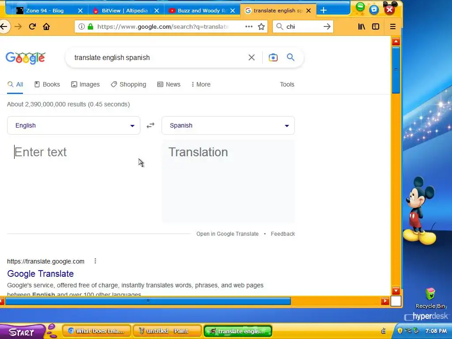Show site information icon in address bar

click(x=82, y=26)
